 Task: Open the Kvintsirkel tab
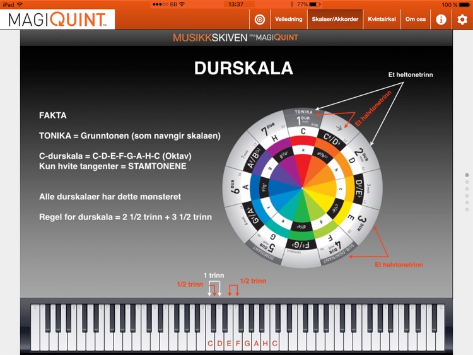[382, 20]
